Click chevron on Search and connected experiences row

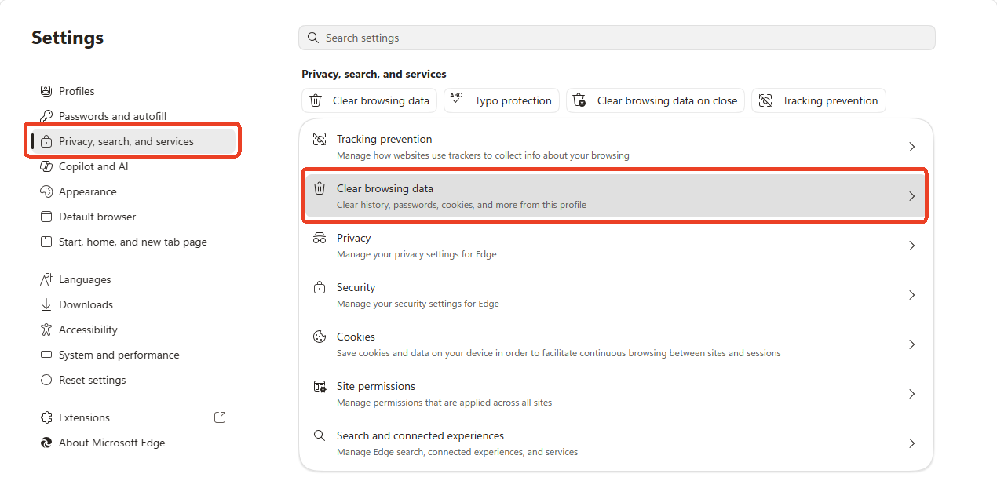(911, 443)
